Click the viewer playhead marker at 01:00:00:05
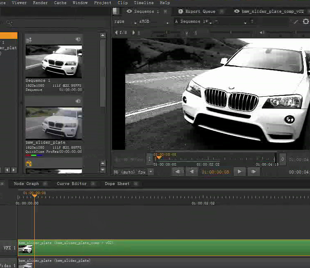The width and height of the screenshot is (310, 268). point(159,157)
